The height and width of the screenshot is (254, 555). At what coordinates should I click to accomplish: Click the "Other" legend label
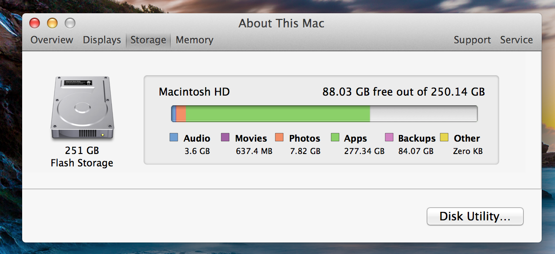click(x=467, y=138)
